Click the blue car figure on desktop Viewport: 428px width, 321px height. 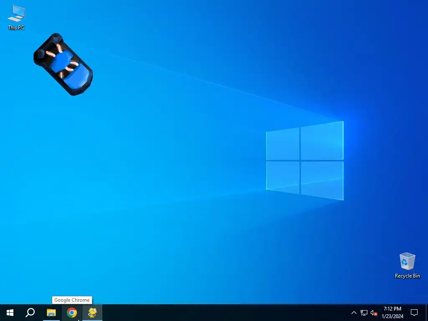[x=63, y=64]
